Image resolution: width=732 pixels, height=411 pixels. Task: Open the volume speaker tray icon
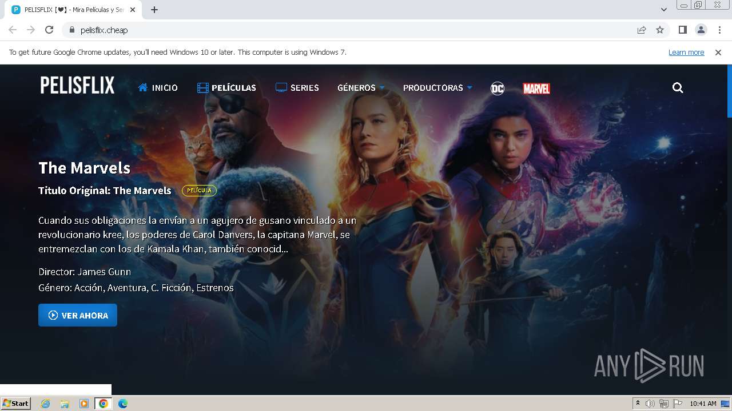click(x=650, y=404)
